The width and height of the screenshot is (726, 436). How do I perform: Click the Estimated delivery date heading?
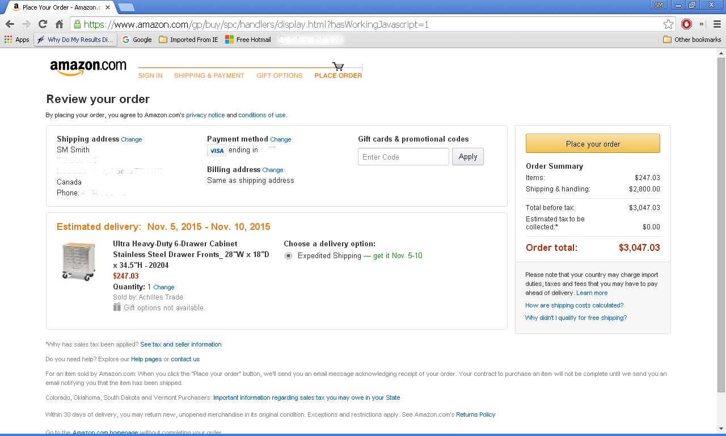pyautogui.click(x=163, y=226)
